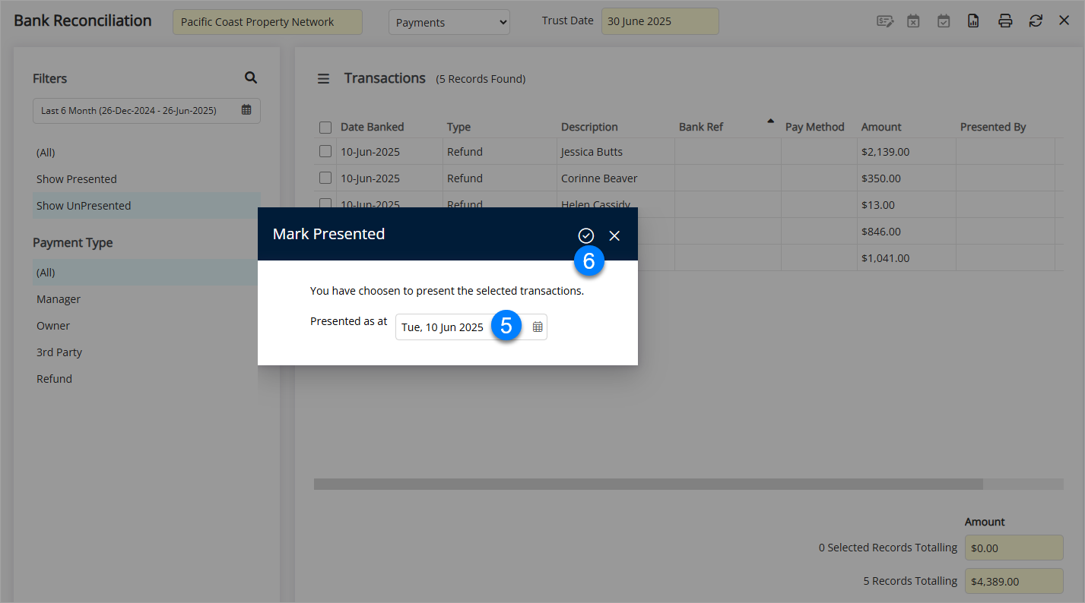Refresh the bank reconciliation list
1085x603 pixels.
pos(1036,21)
